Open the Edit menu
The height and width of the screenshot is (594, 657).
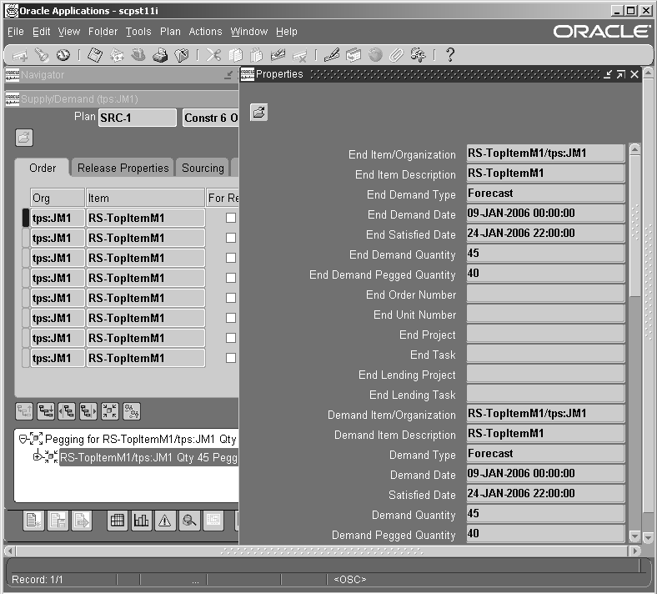[x=41, y=32]
